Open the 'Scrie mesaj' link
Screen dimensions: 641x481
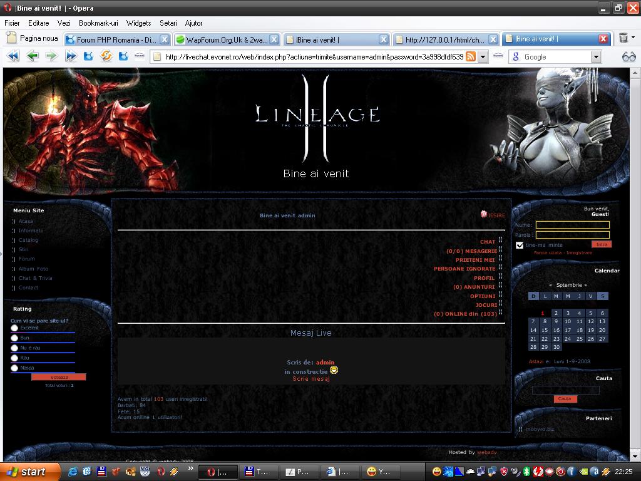(x=311, y=379)
